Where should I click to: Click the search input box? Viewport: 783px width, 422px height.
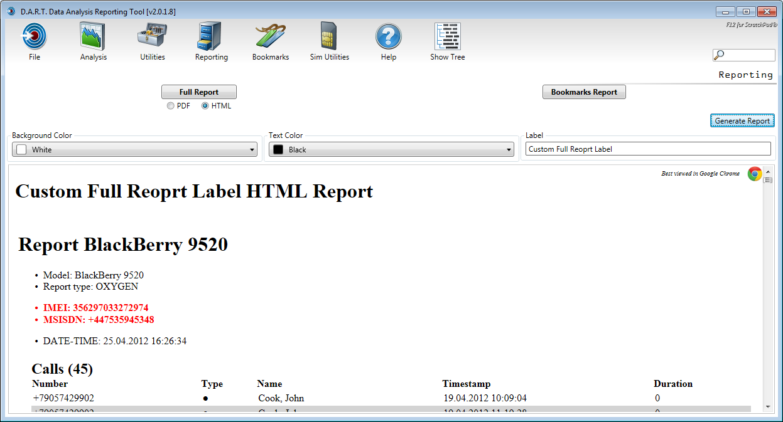tap(744, 55)
